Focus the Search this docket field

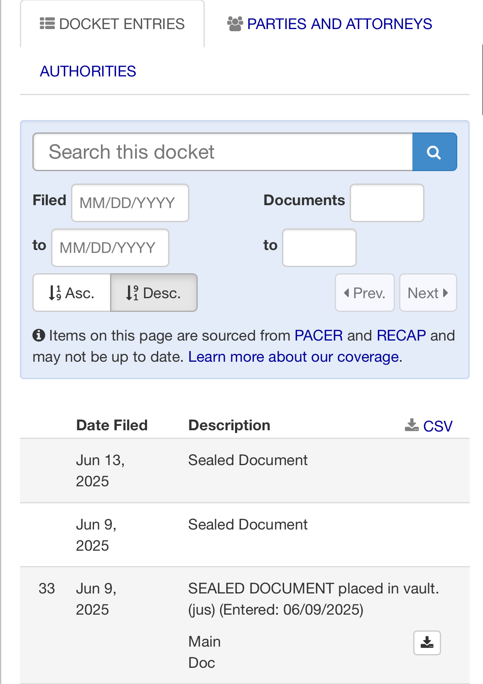tap(223, 152)
